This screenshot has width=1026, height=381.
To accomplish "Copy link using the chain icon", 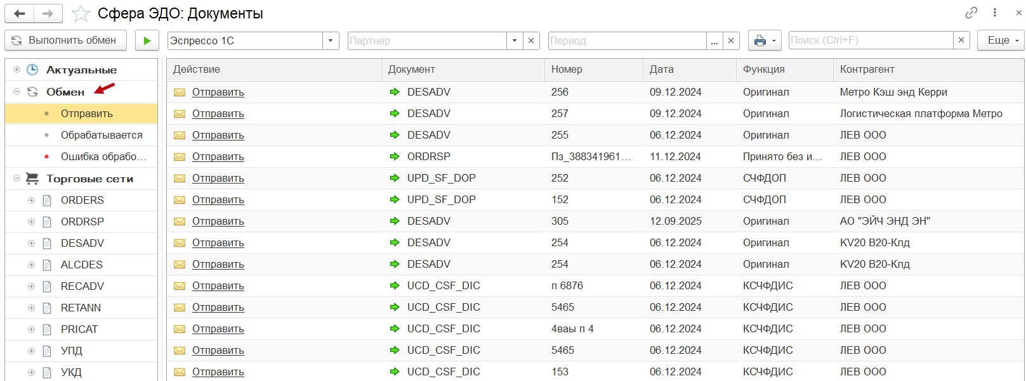I will pos(971,13).
